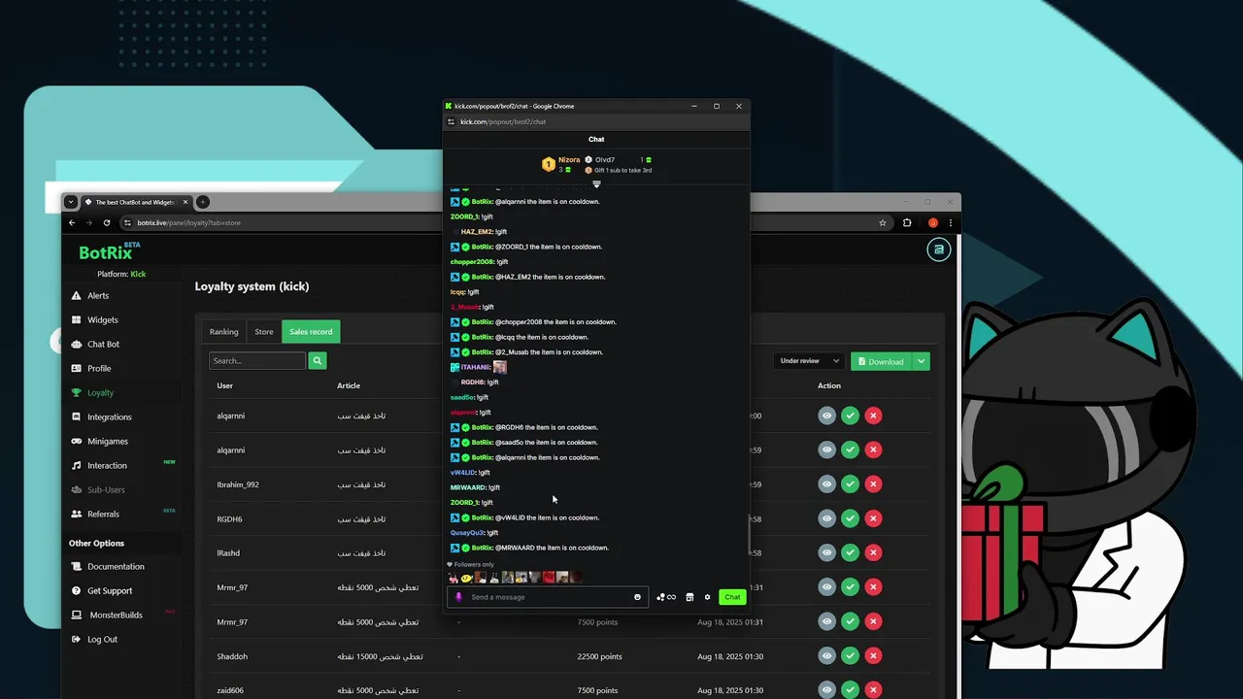The height and width of the screenshot is (699, 1243).
Task: Open chat settings gear in Kick popout
Action: pos(707,597)
